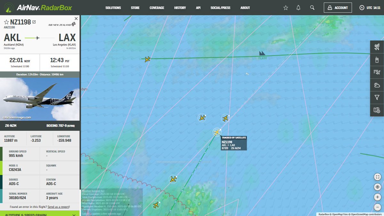The width and height of the screenshot is (384, 216).
Task: Click arrival time 12:43 PST
Action: pos(60,60)
